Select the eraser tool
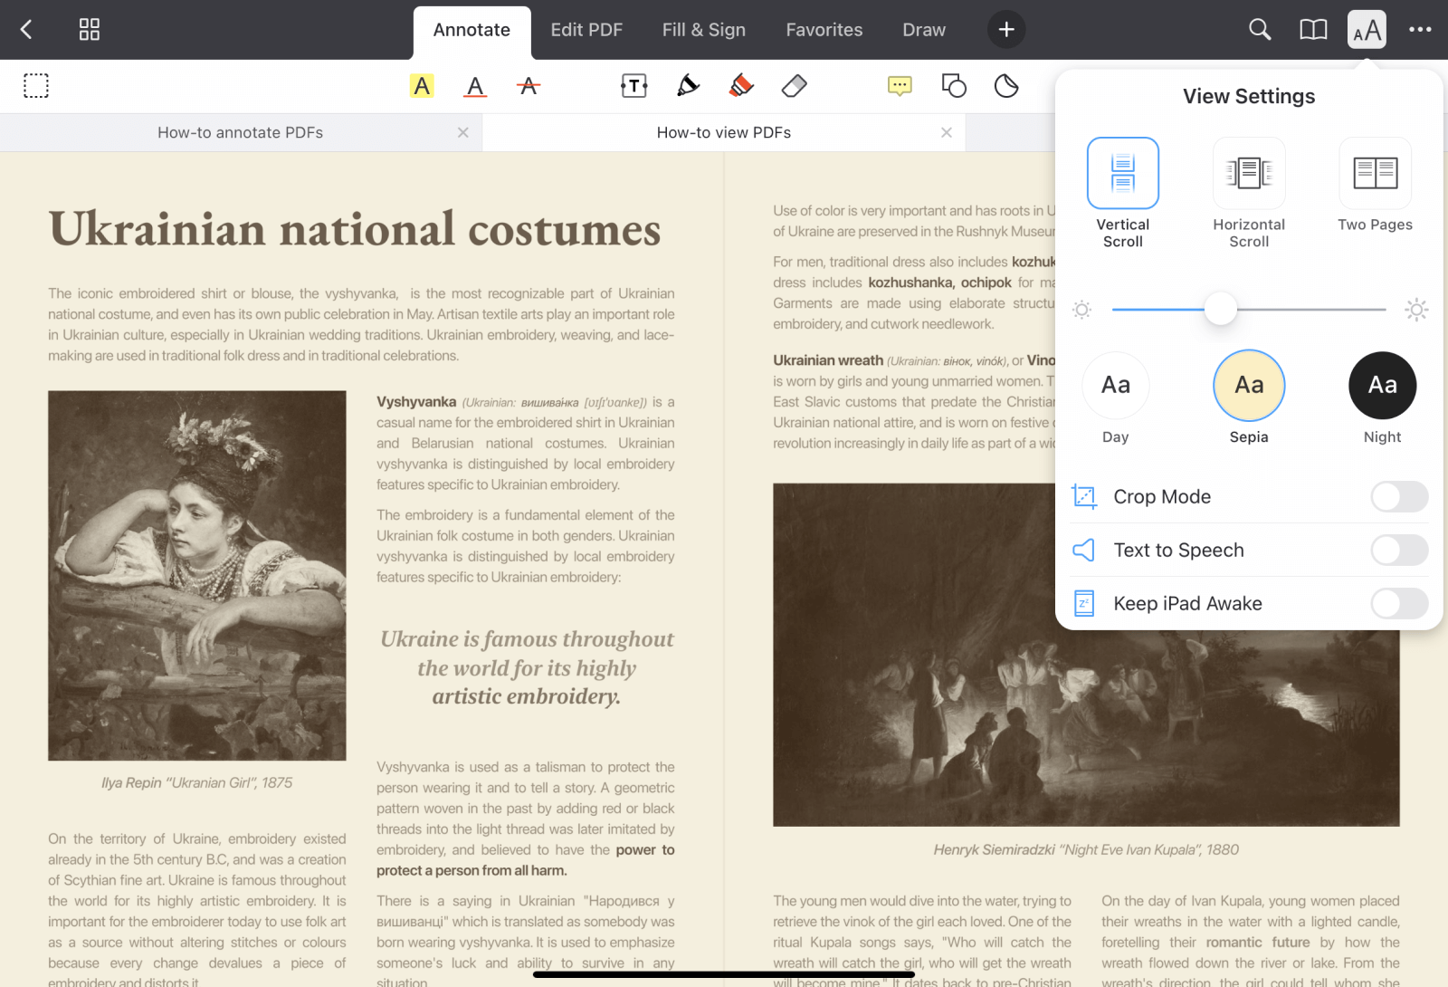 [x=794, y=86]
